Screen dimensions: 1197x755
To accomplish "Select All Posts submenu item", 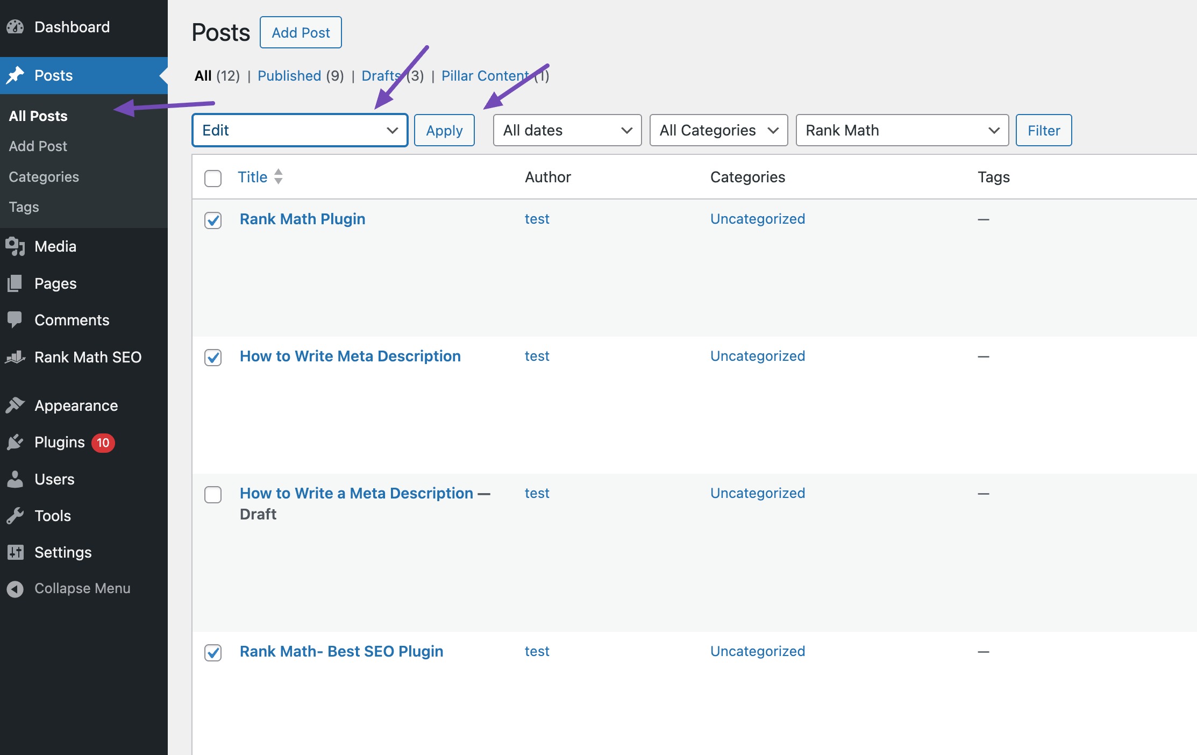I will click(x=38, y=116).
